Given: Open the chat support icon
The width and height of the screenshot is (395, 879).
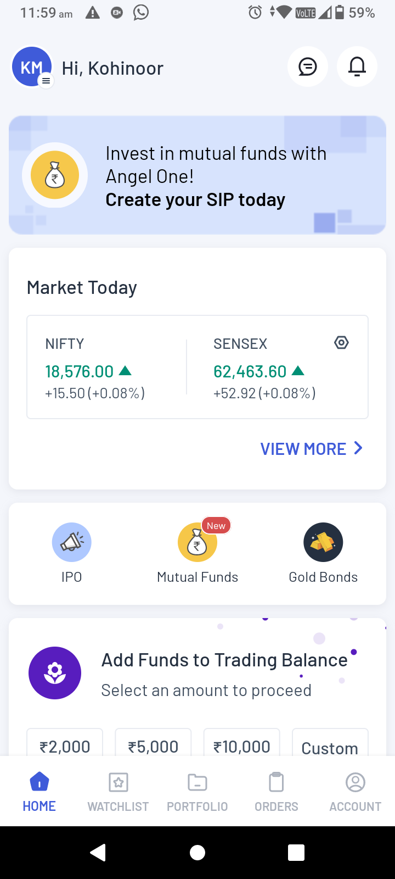Looking at the screenshot, I should tap(308, 67).
